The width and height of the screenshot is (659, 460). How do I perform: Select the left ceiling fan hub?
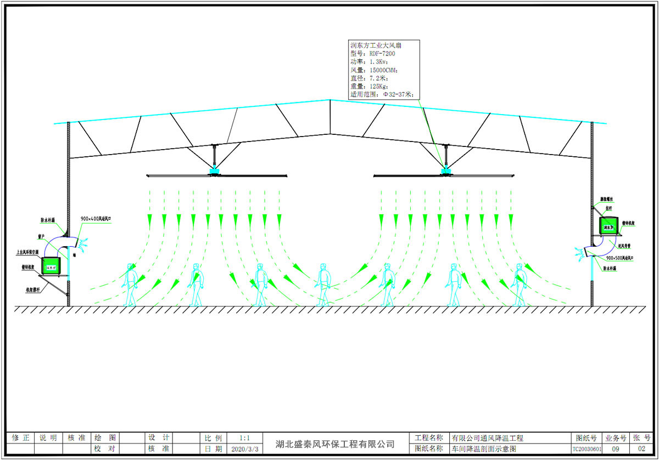coord(214,173)
